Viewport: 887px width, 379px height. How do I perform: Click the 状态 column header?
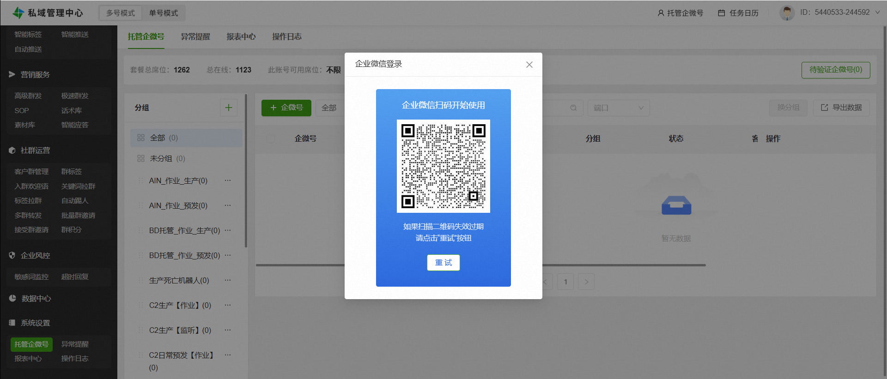coord(676,138)
